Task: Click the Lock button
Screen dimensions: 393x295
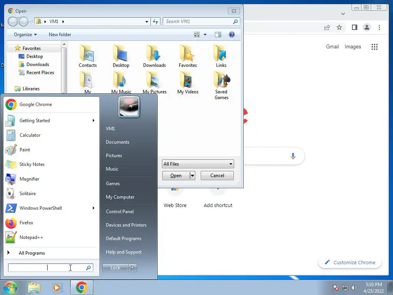Action: 115,268
